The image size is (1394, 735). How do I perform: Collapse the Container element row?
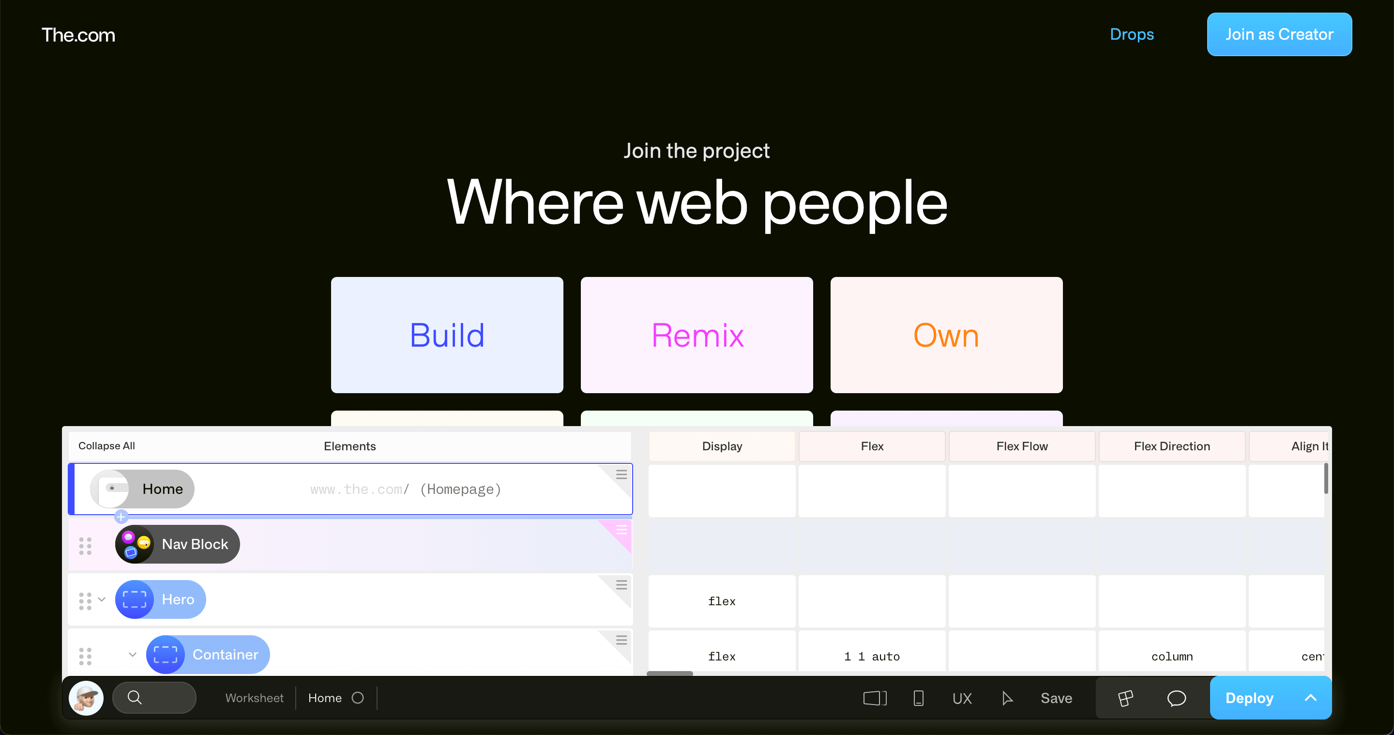click(x=132, y=654)
